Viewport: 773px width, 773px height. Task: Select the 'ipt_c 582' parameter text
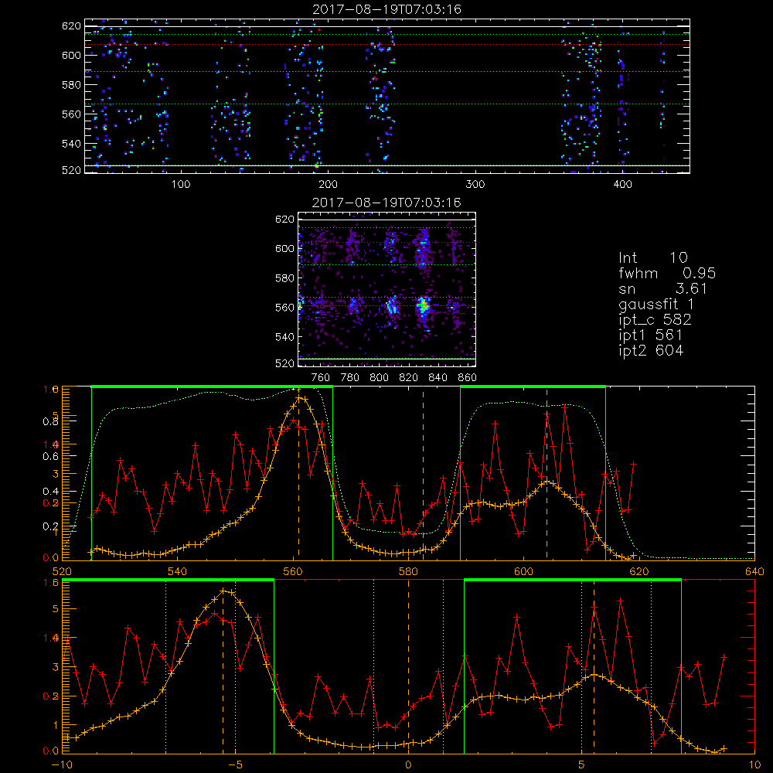(656, 320)
